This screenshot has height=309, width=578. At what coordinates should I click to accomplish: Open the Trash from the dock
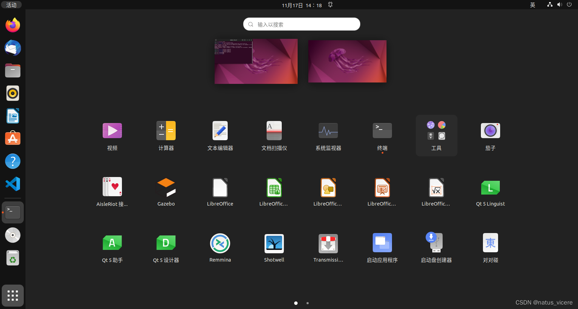13,258
